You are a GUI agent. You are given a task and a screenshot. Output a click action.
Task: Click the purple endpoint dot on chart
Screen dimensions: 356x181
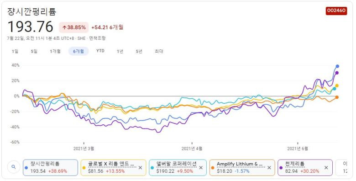pos(337,73)
